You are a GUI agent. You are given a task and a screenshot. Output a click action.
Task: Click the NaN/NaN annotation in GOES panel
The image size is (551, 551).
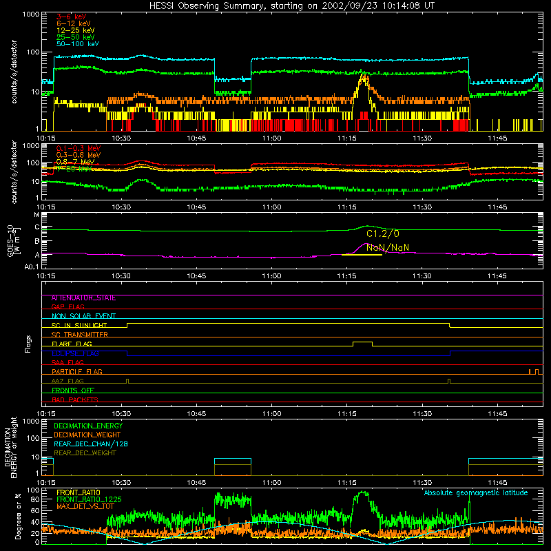click(388, 248)
